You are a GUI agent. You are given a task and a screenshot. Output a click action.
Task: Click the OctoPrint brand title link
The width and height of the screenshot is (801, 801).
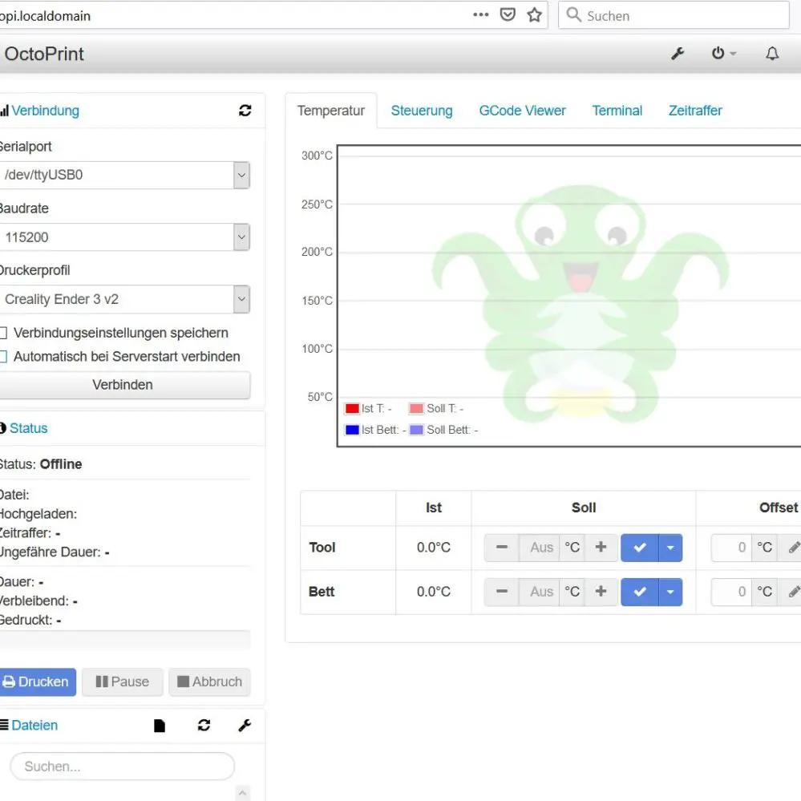[x=44, y=54]
